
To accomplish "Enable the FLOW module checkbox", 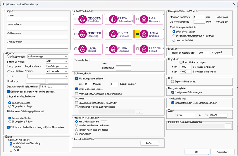I will 107,19.
